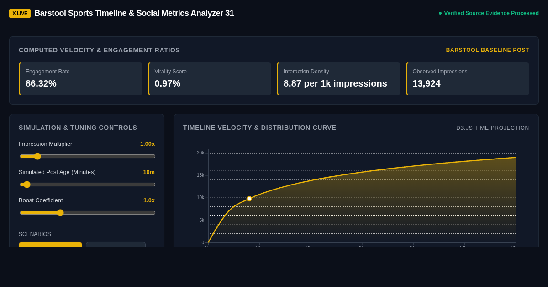Open the Interaction Density card
548x287 pixels.
click(x=338, y=79)
